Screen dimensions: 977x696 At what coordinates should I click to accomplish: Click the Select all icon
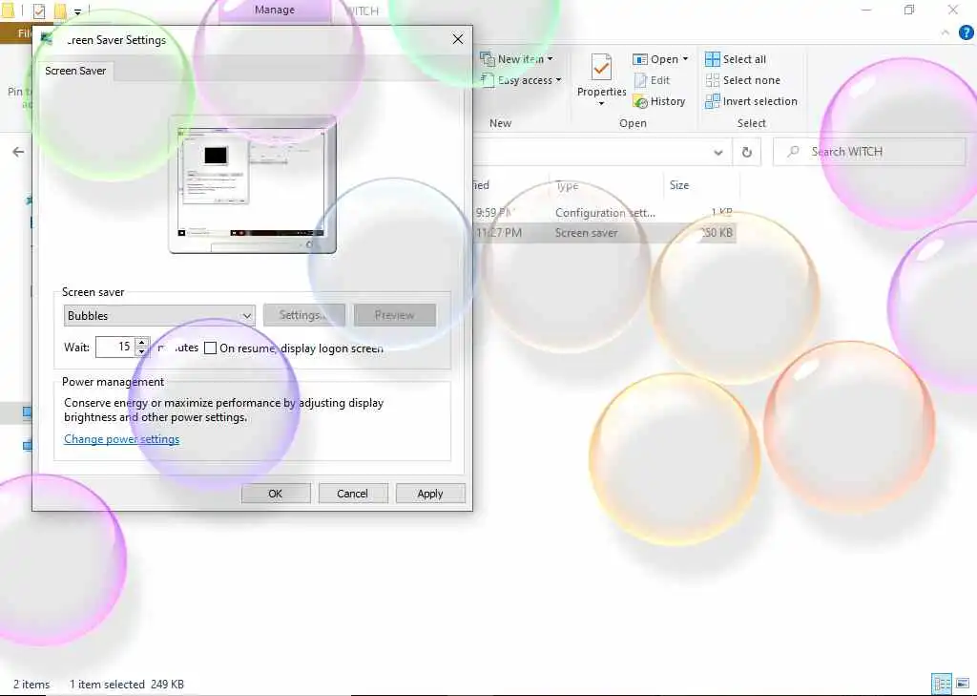pyautogui.click(x=712, y=59)
